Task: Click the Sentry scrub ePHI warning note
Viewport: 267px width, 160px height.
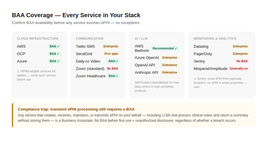Action: click(x=220, y=83)
